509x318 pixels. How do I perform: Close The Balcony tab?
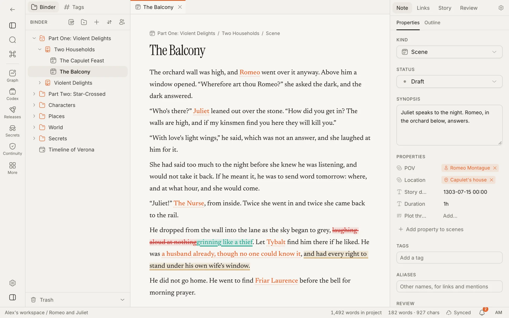[x=180, y=7]
